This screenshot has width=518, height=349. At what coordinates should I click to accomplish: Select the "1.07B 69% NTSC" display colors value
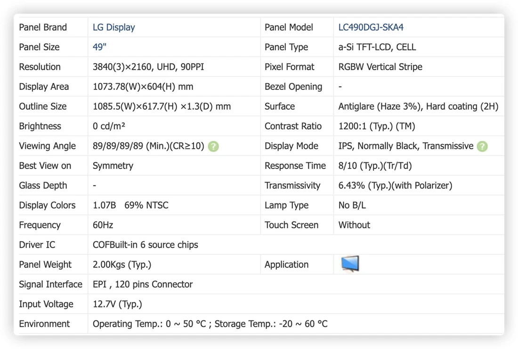(x=130, y=205)
